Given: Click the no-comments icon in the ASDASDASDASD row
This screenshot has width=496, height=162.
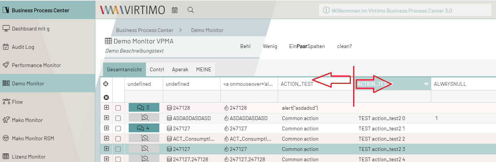Looking at the screenshot, I should coord(144,118).
